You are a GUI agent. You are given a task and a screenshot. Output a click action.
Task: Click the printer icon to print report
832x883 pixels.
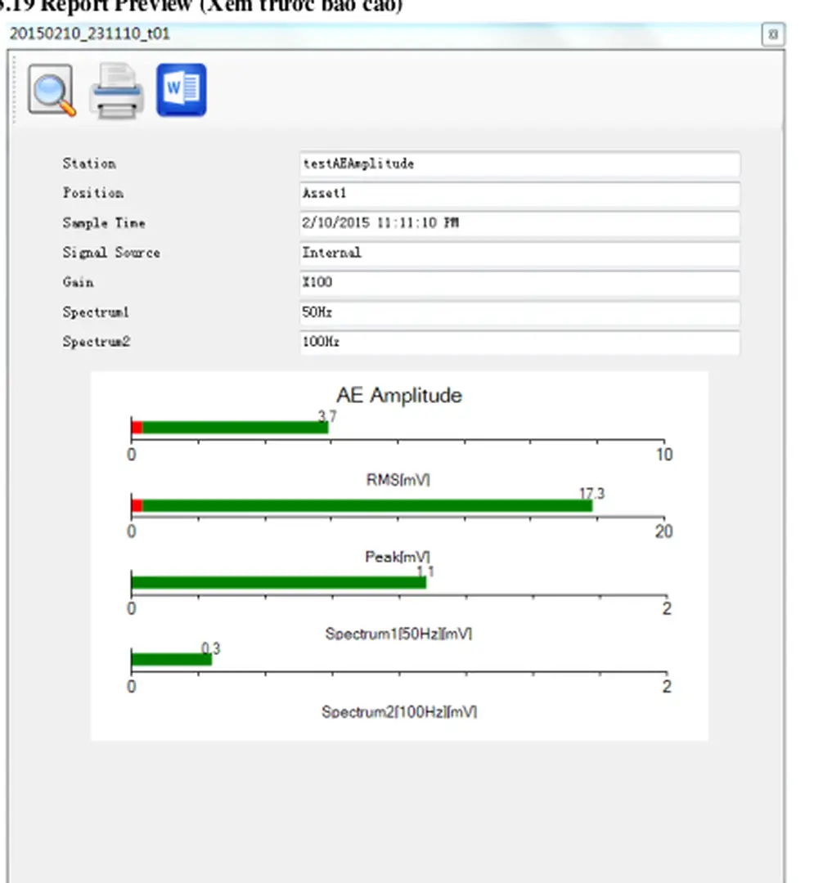pyautogui.click(x=116, y=91)
